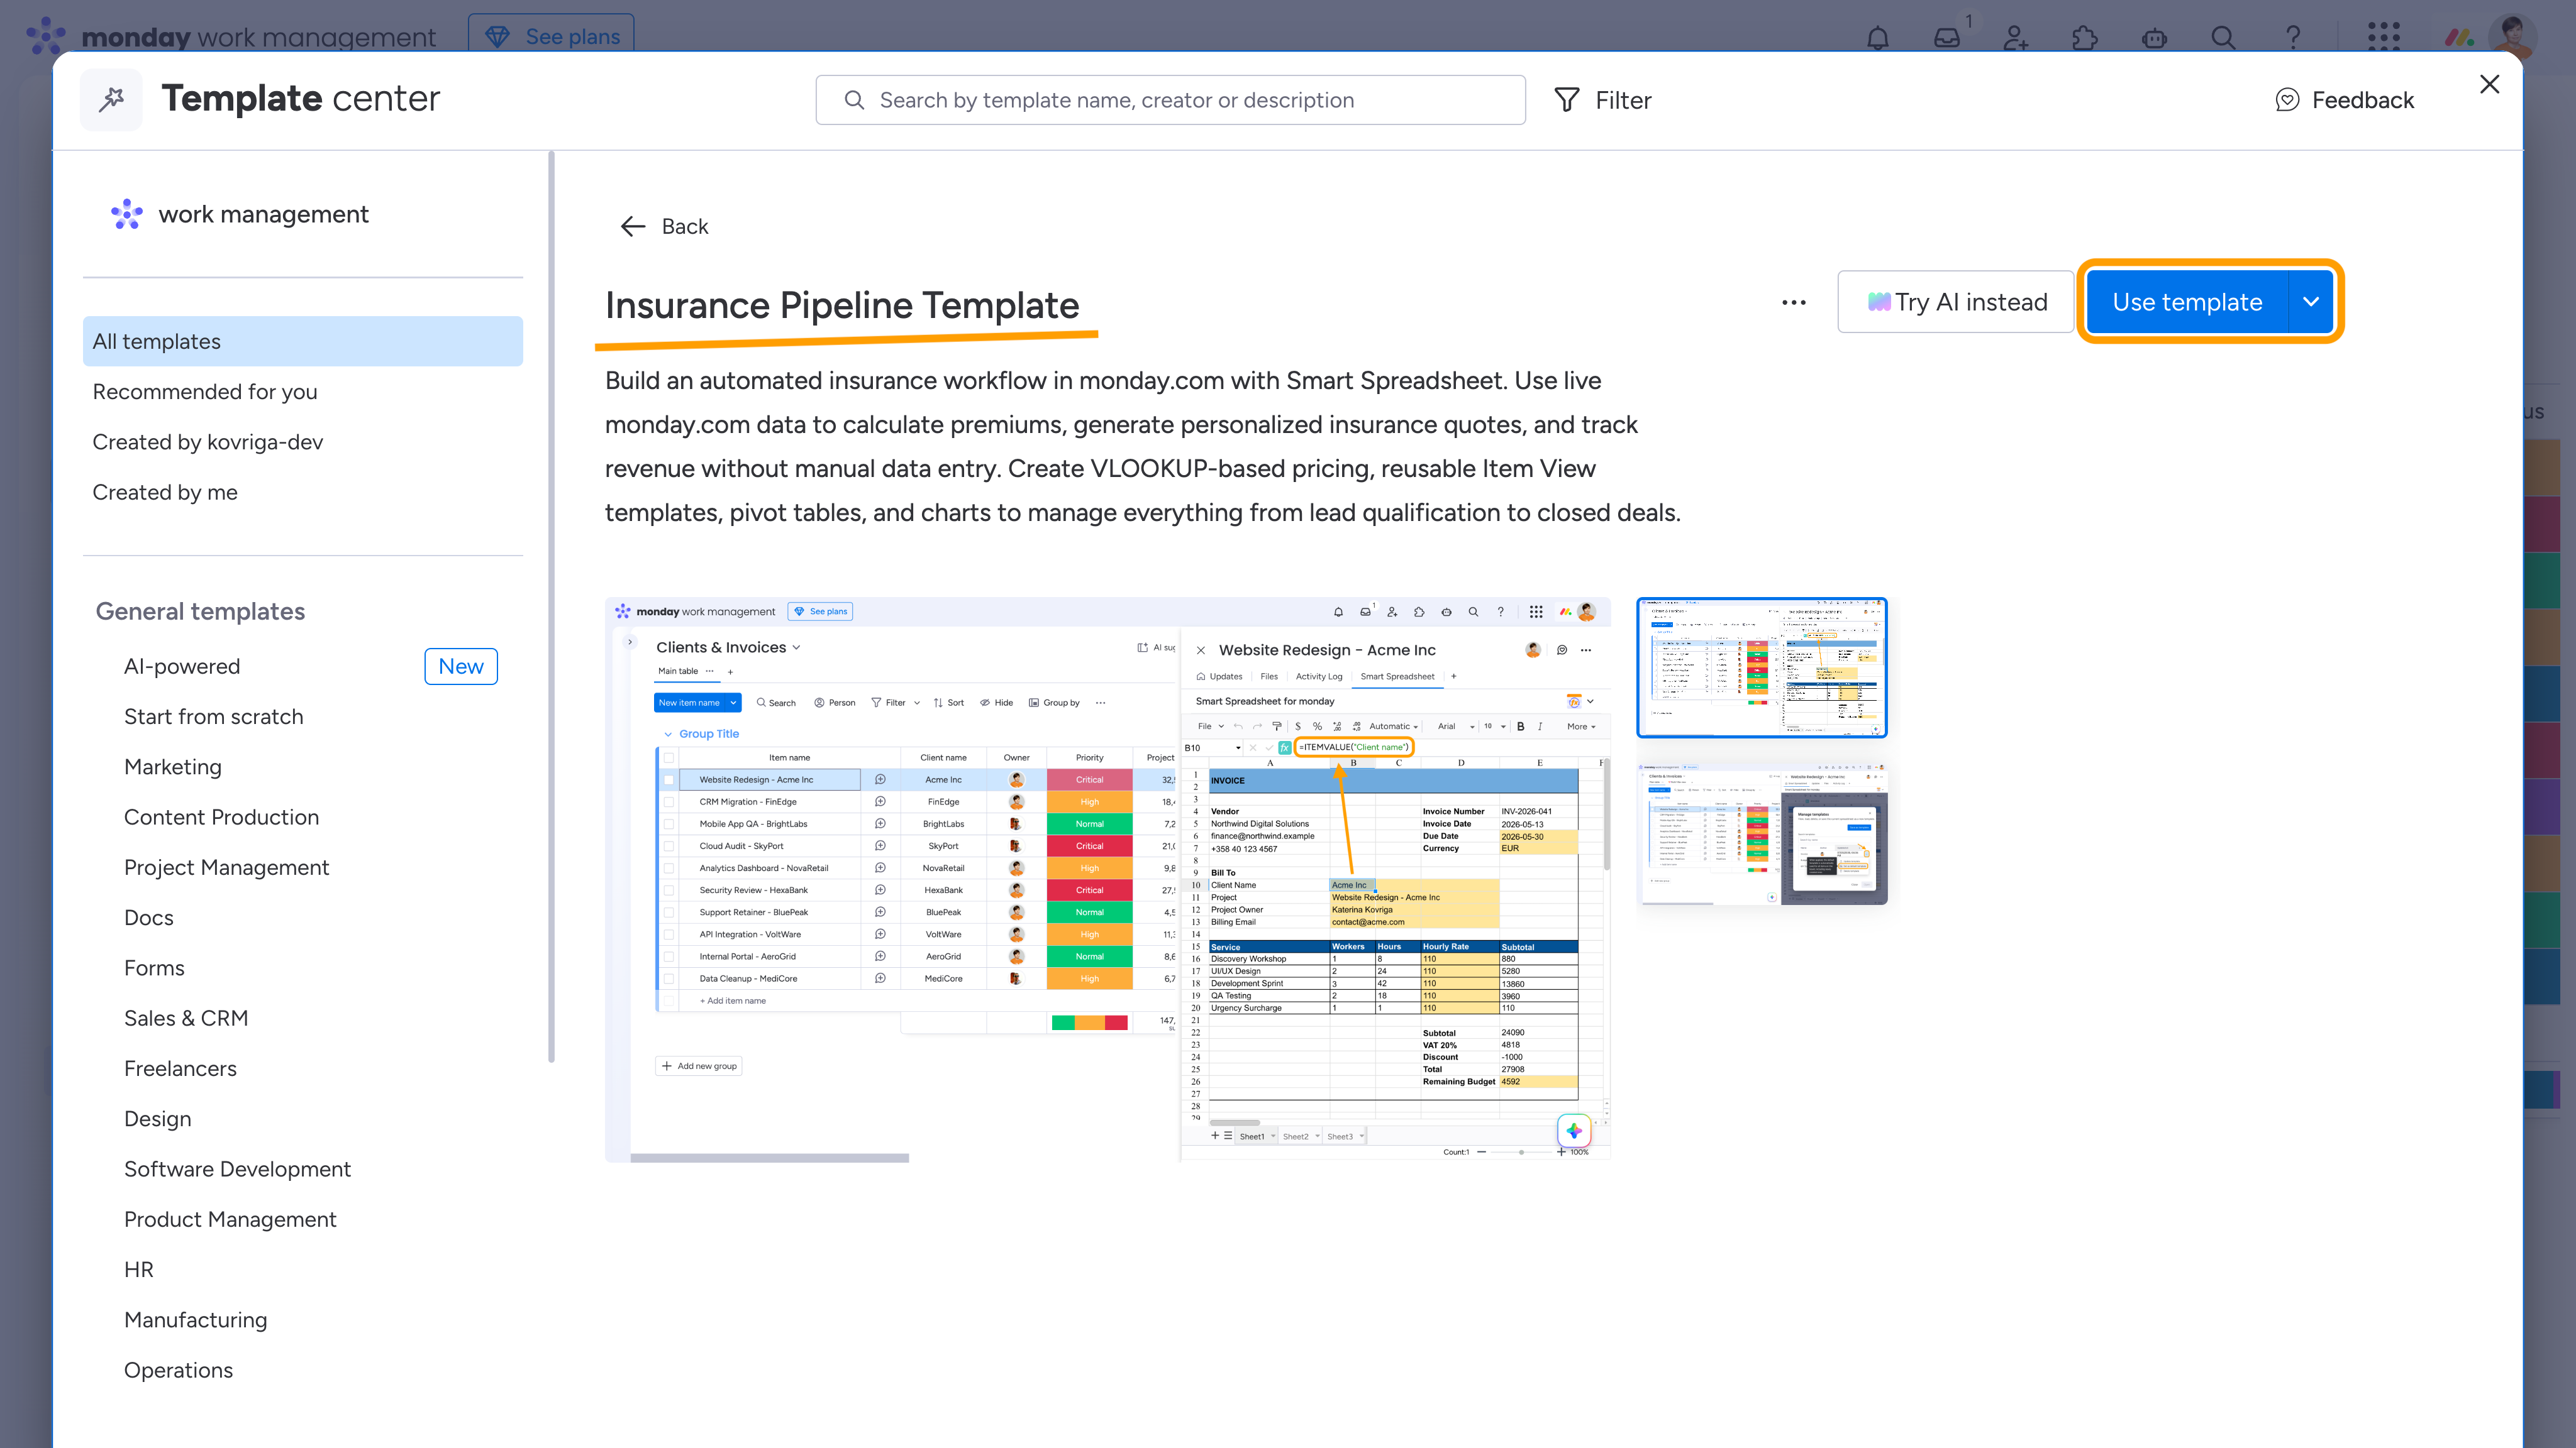Open the autopilot robot icon
2576x1448 pixels.
(2154, 38)
